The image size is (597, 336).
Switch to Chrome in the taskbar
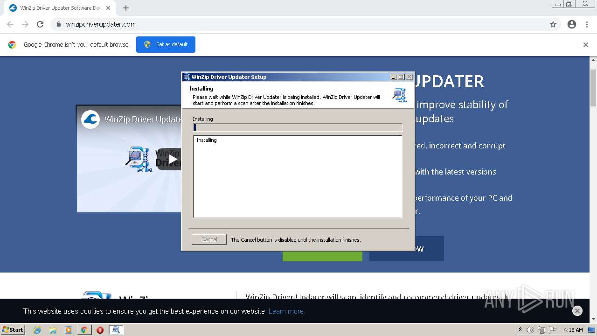point(84,330)
